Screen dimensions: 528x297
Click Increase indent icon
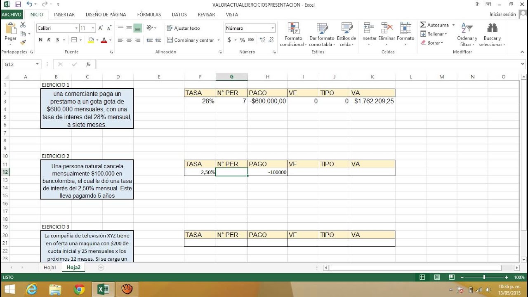(x=158, y=40)
